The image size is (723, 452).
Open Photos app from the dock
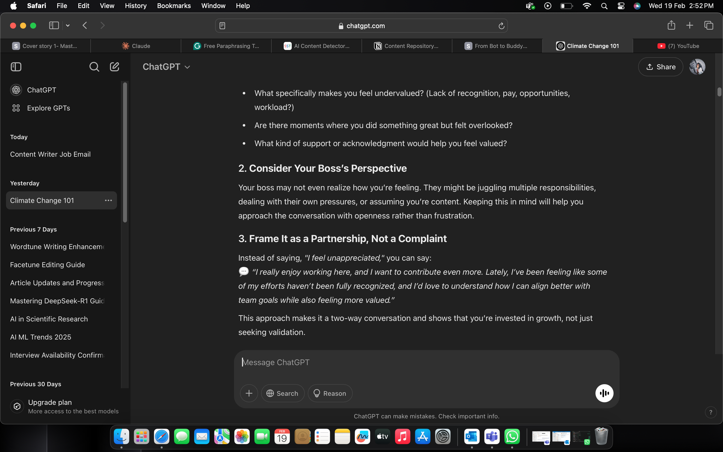tap(242, 437)
